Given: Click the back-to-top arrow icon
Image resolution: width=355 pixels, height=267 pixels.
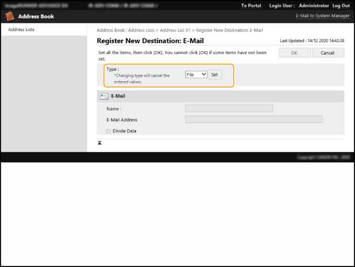Looking at the screenshot, I should 99,143.
